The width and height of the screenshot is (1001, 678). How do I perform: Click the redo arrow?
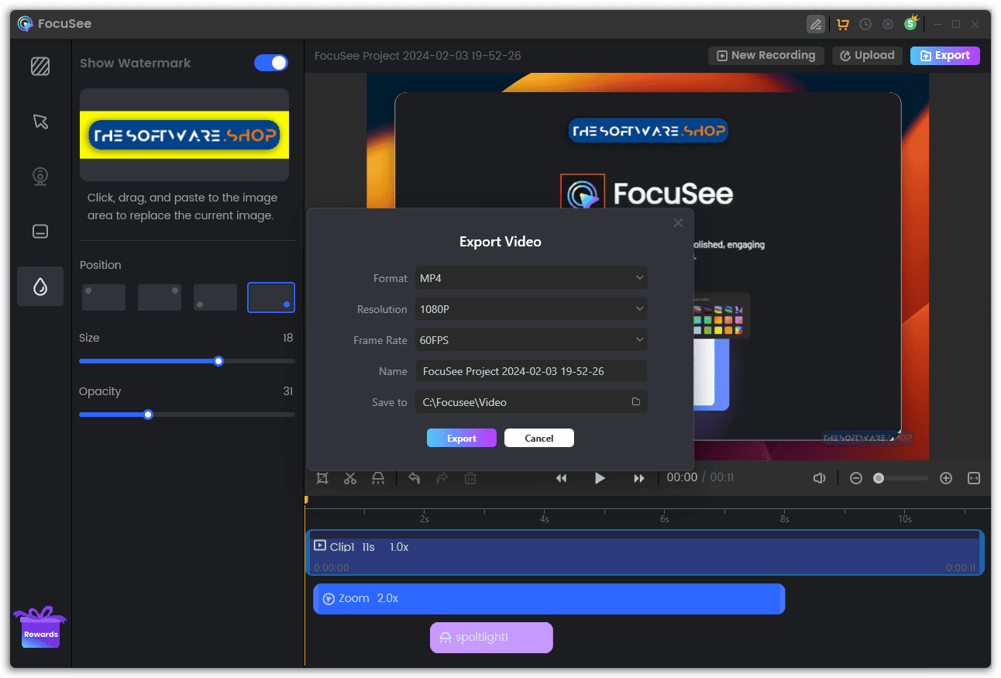pos(442,478)
